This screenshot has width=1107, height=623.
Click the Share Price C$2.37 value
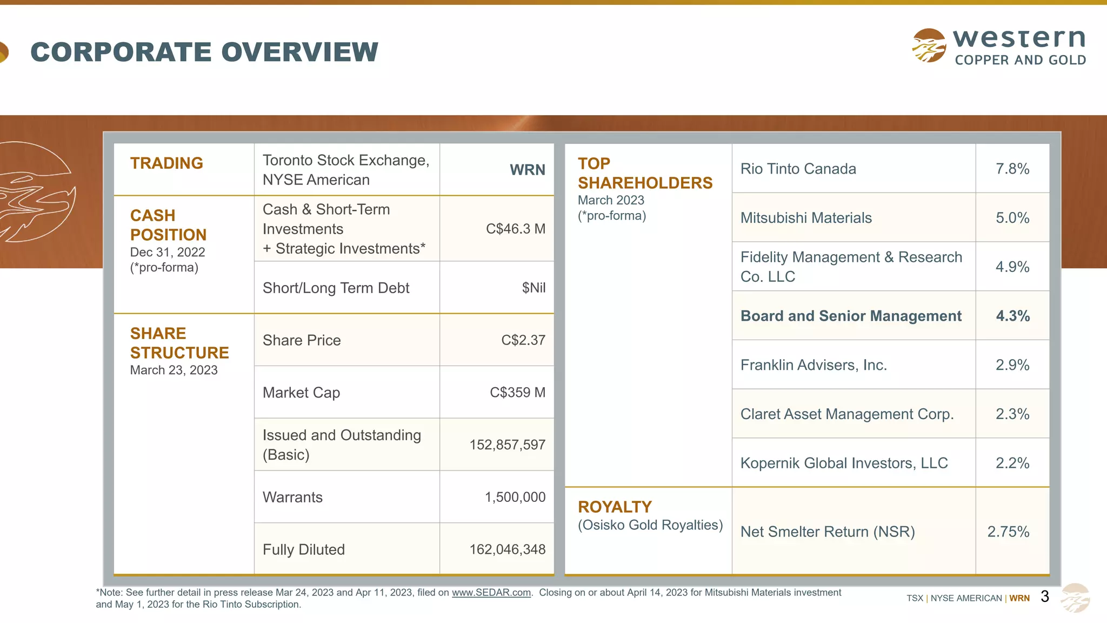click(523, 340)
